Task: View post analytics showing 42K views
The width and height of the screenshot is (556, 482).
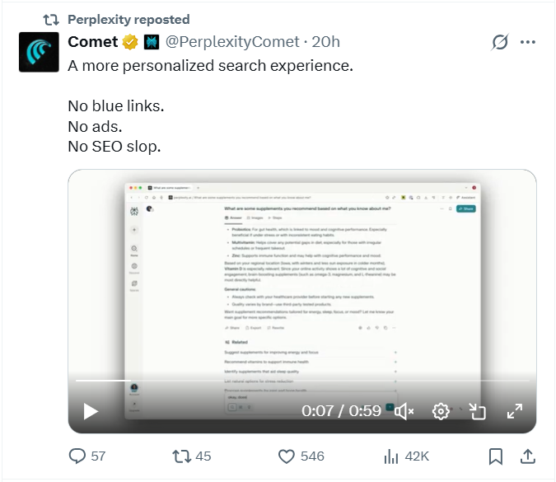Action: coord(406,456)
